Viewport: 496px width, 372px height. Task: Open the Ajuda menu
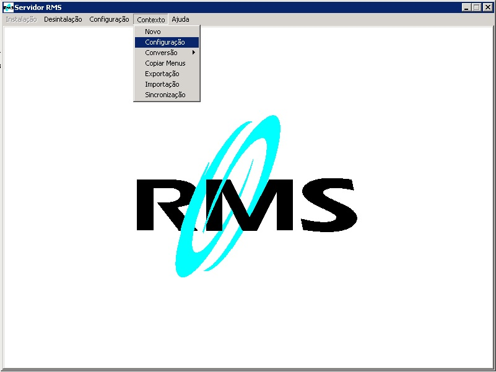coord(180,20)
